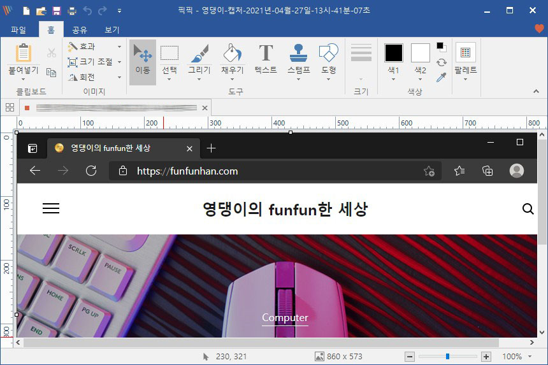
Task: Expand the quick access toolbar customize arrow
Action: coord(120,11)
